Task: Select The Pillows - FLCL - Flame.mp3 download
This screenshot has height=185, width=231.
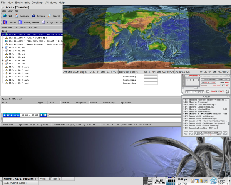Action: (x=27, y=38)
